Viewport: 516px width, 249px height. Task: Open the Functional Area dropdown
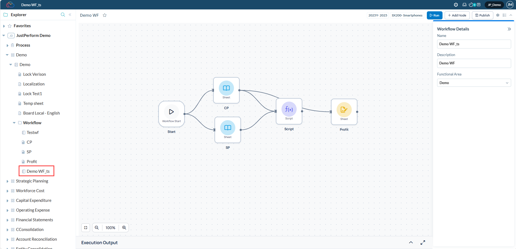tap(474, 83)
